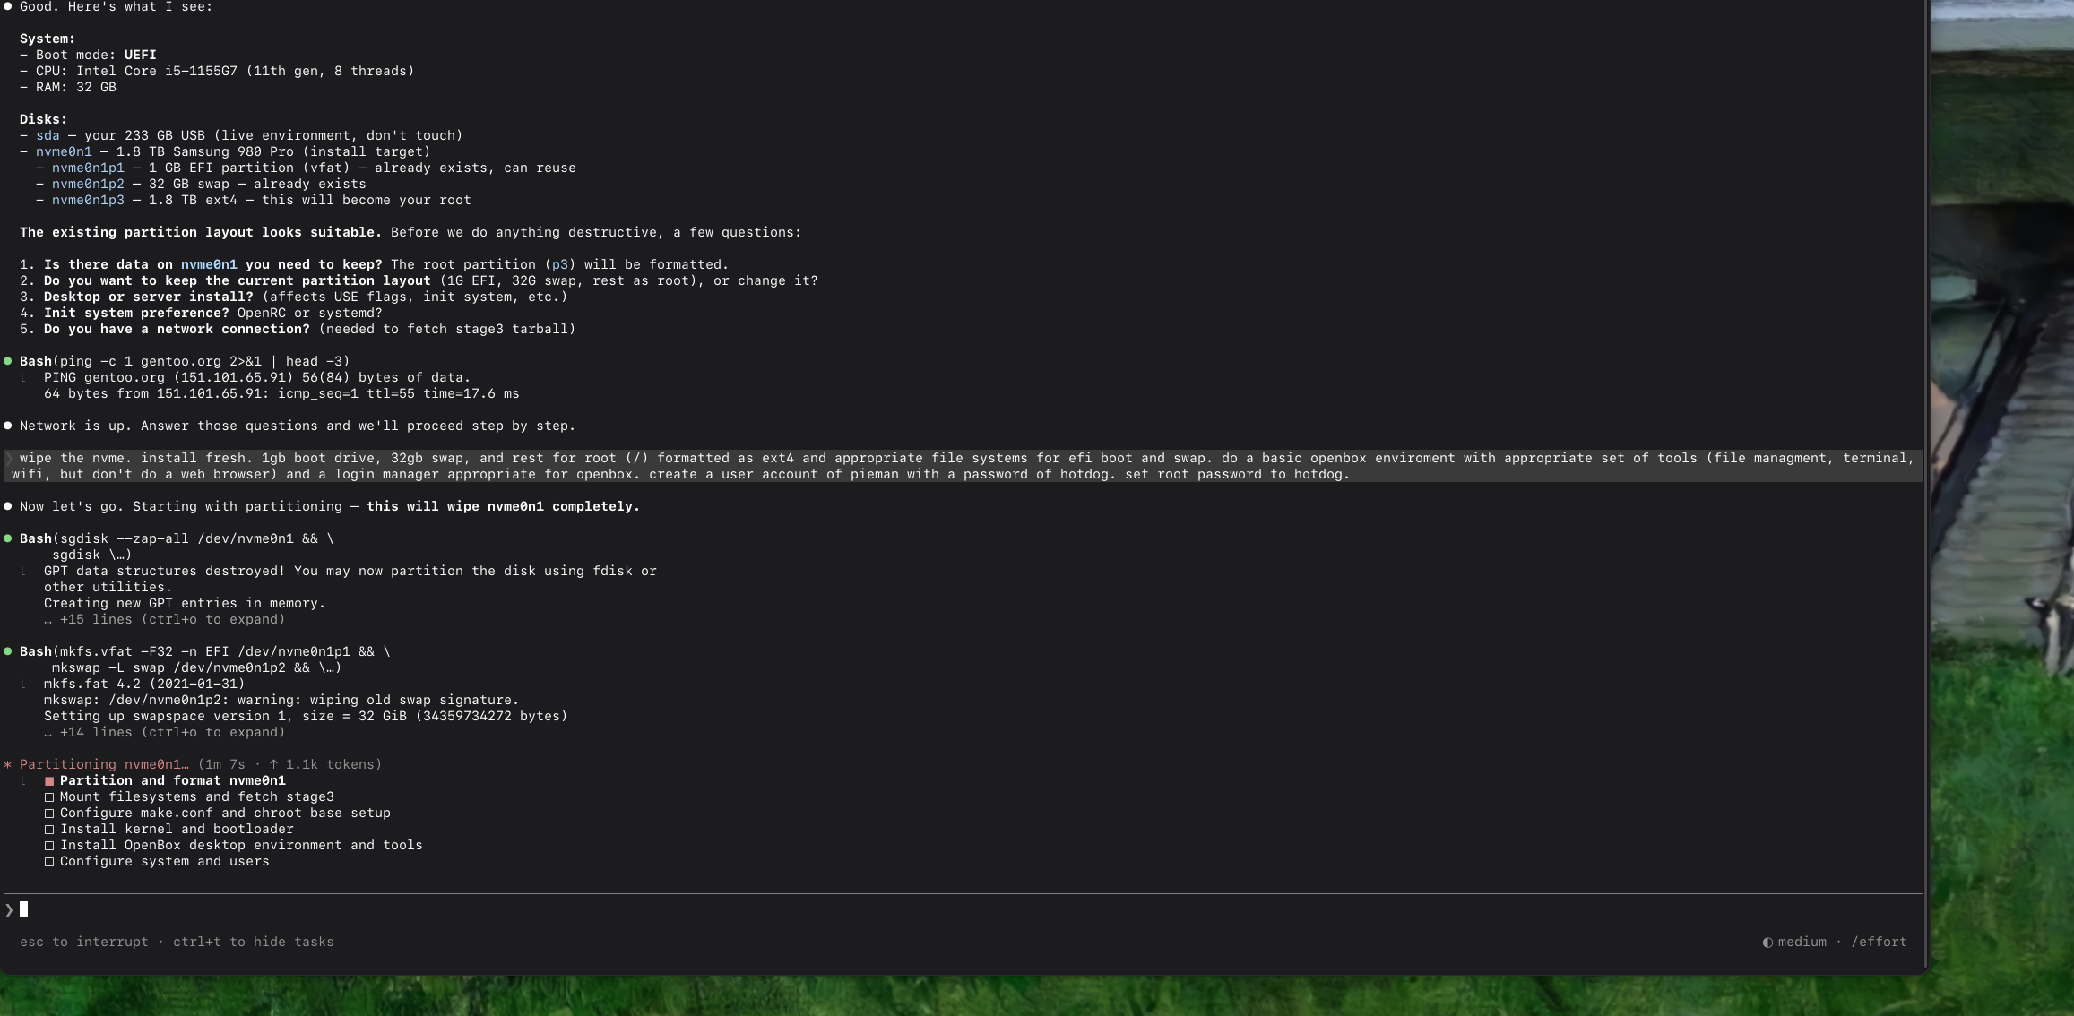The height and width of the screenshot is (1016, 2074).
Task: Expand the +14 lines collapsed output
Action: pyautogui.click(x=165, y=732)
